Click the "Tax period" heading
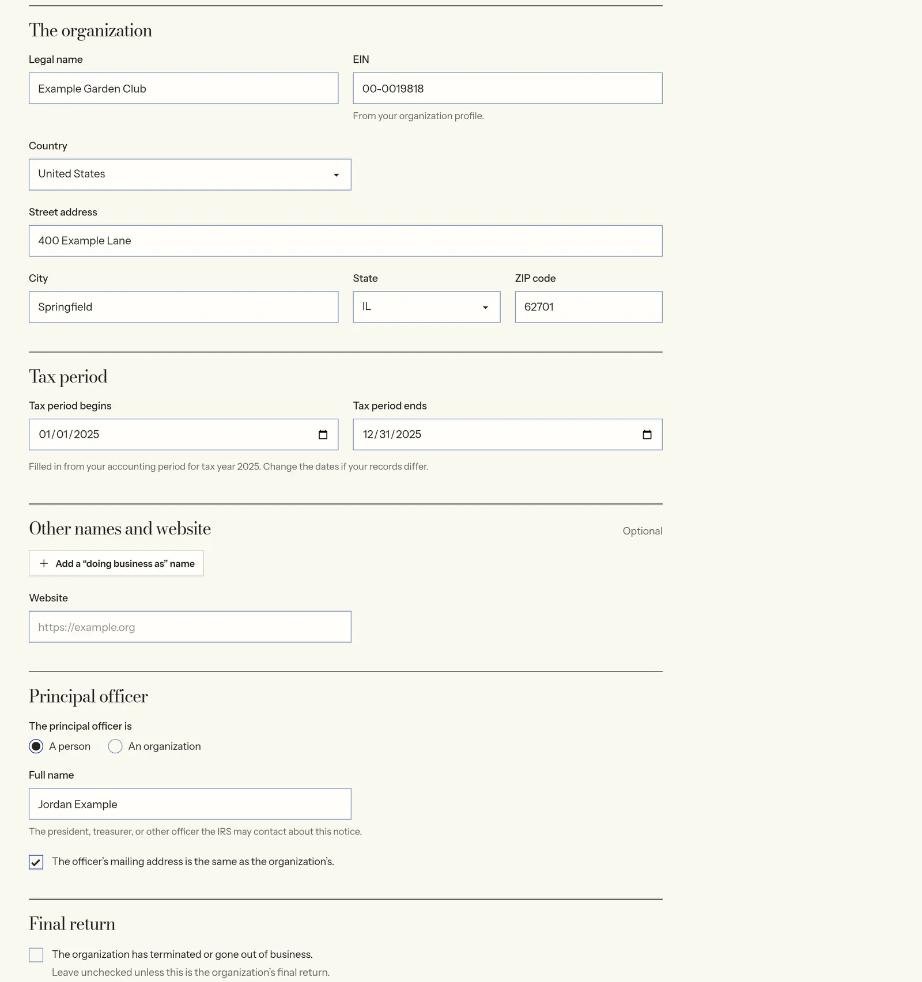Viewport: 922px width, 982px height. tap(68, 377)
